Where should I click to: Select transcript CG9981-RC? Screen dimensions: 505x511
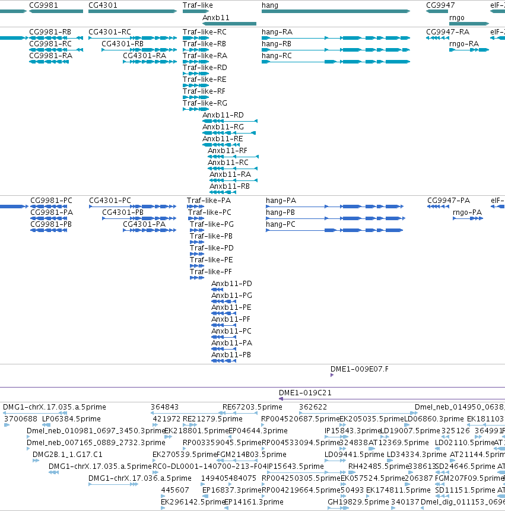(50, 44)
